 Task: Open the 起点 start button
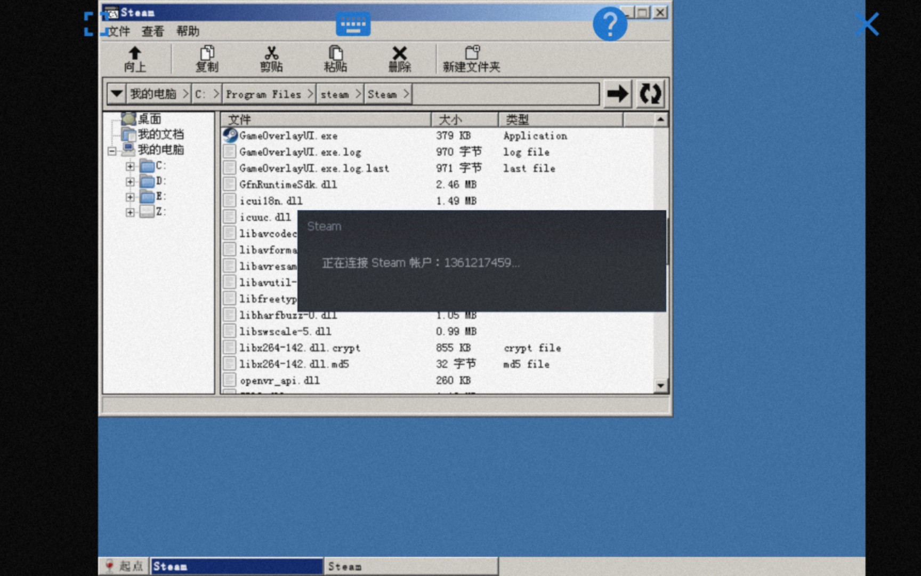click(124, 566)
